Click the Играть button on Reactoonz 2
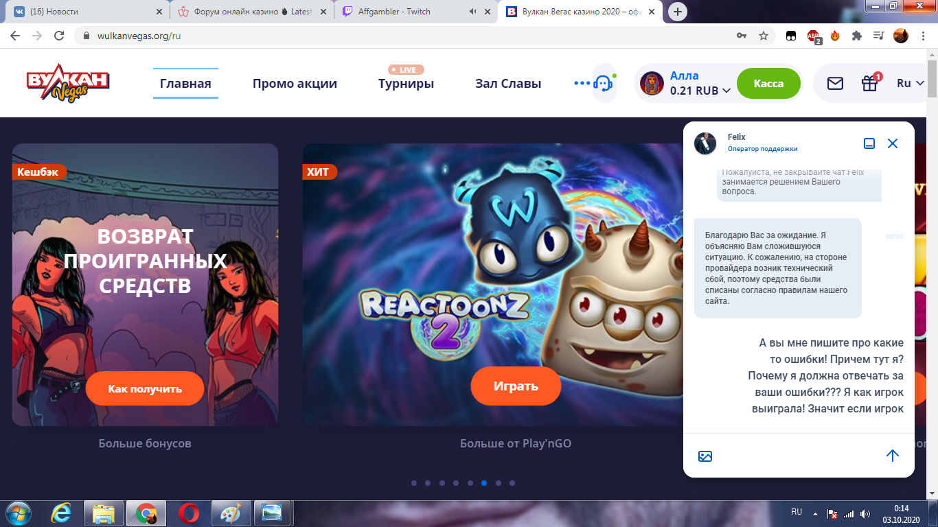 pos(516,386)
